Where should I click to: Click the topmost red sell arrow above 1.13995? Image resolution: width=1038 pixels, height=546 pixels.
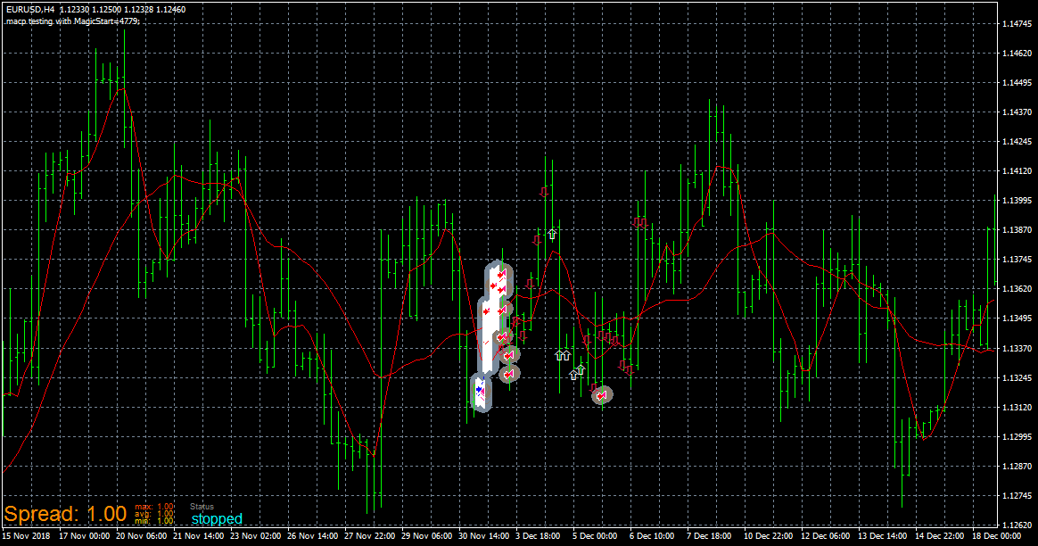coord(544,192)
